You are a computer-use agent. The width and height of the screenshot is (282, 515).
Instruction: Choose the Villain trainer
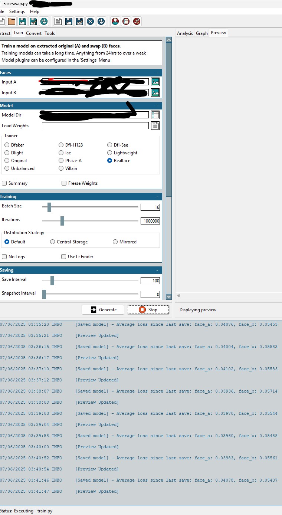click(x=68, y=168)
